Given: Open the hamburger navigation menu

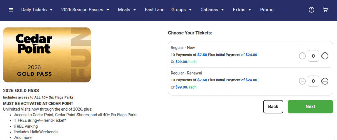Looking at the screenshot, I should point(11,10).
